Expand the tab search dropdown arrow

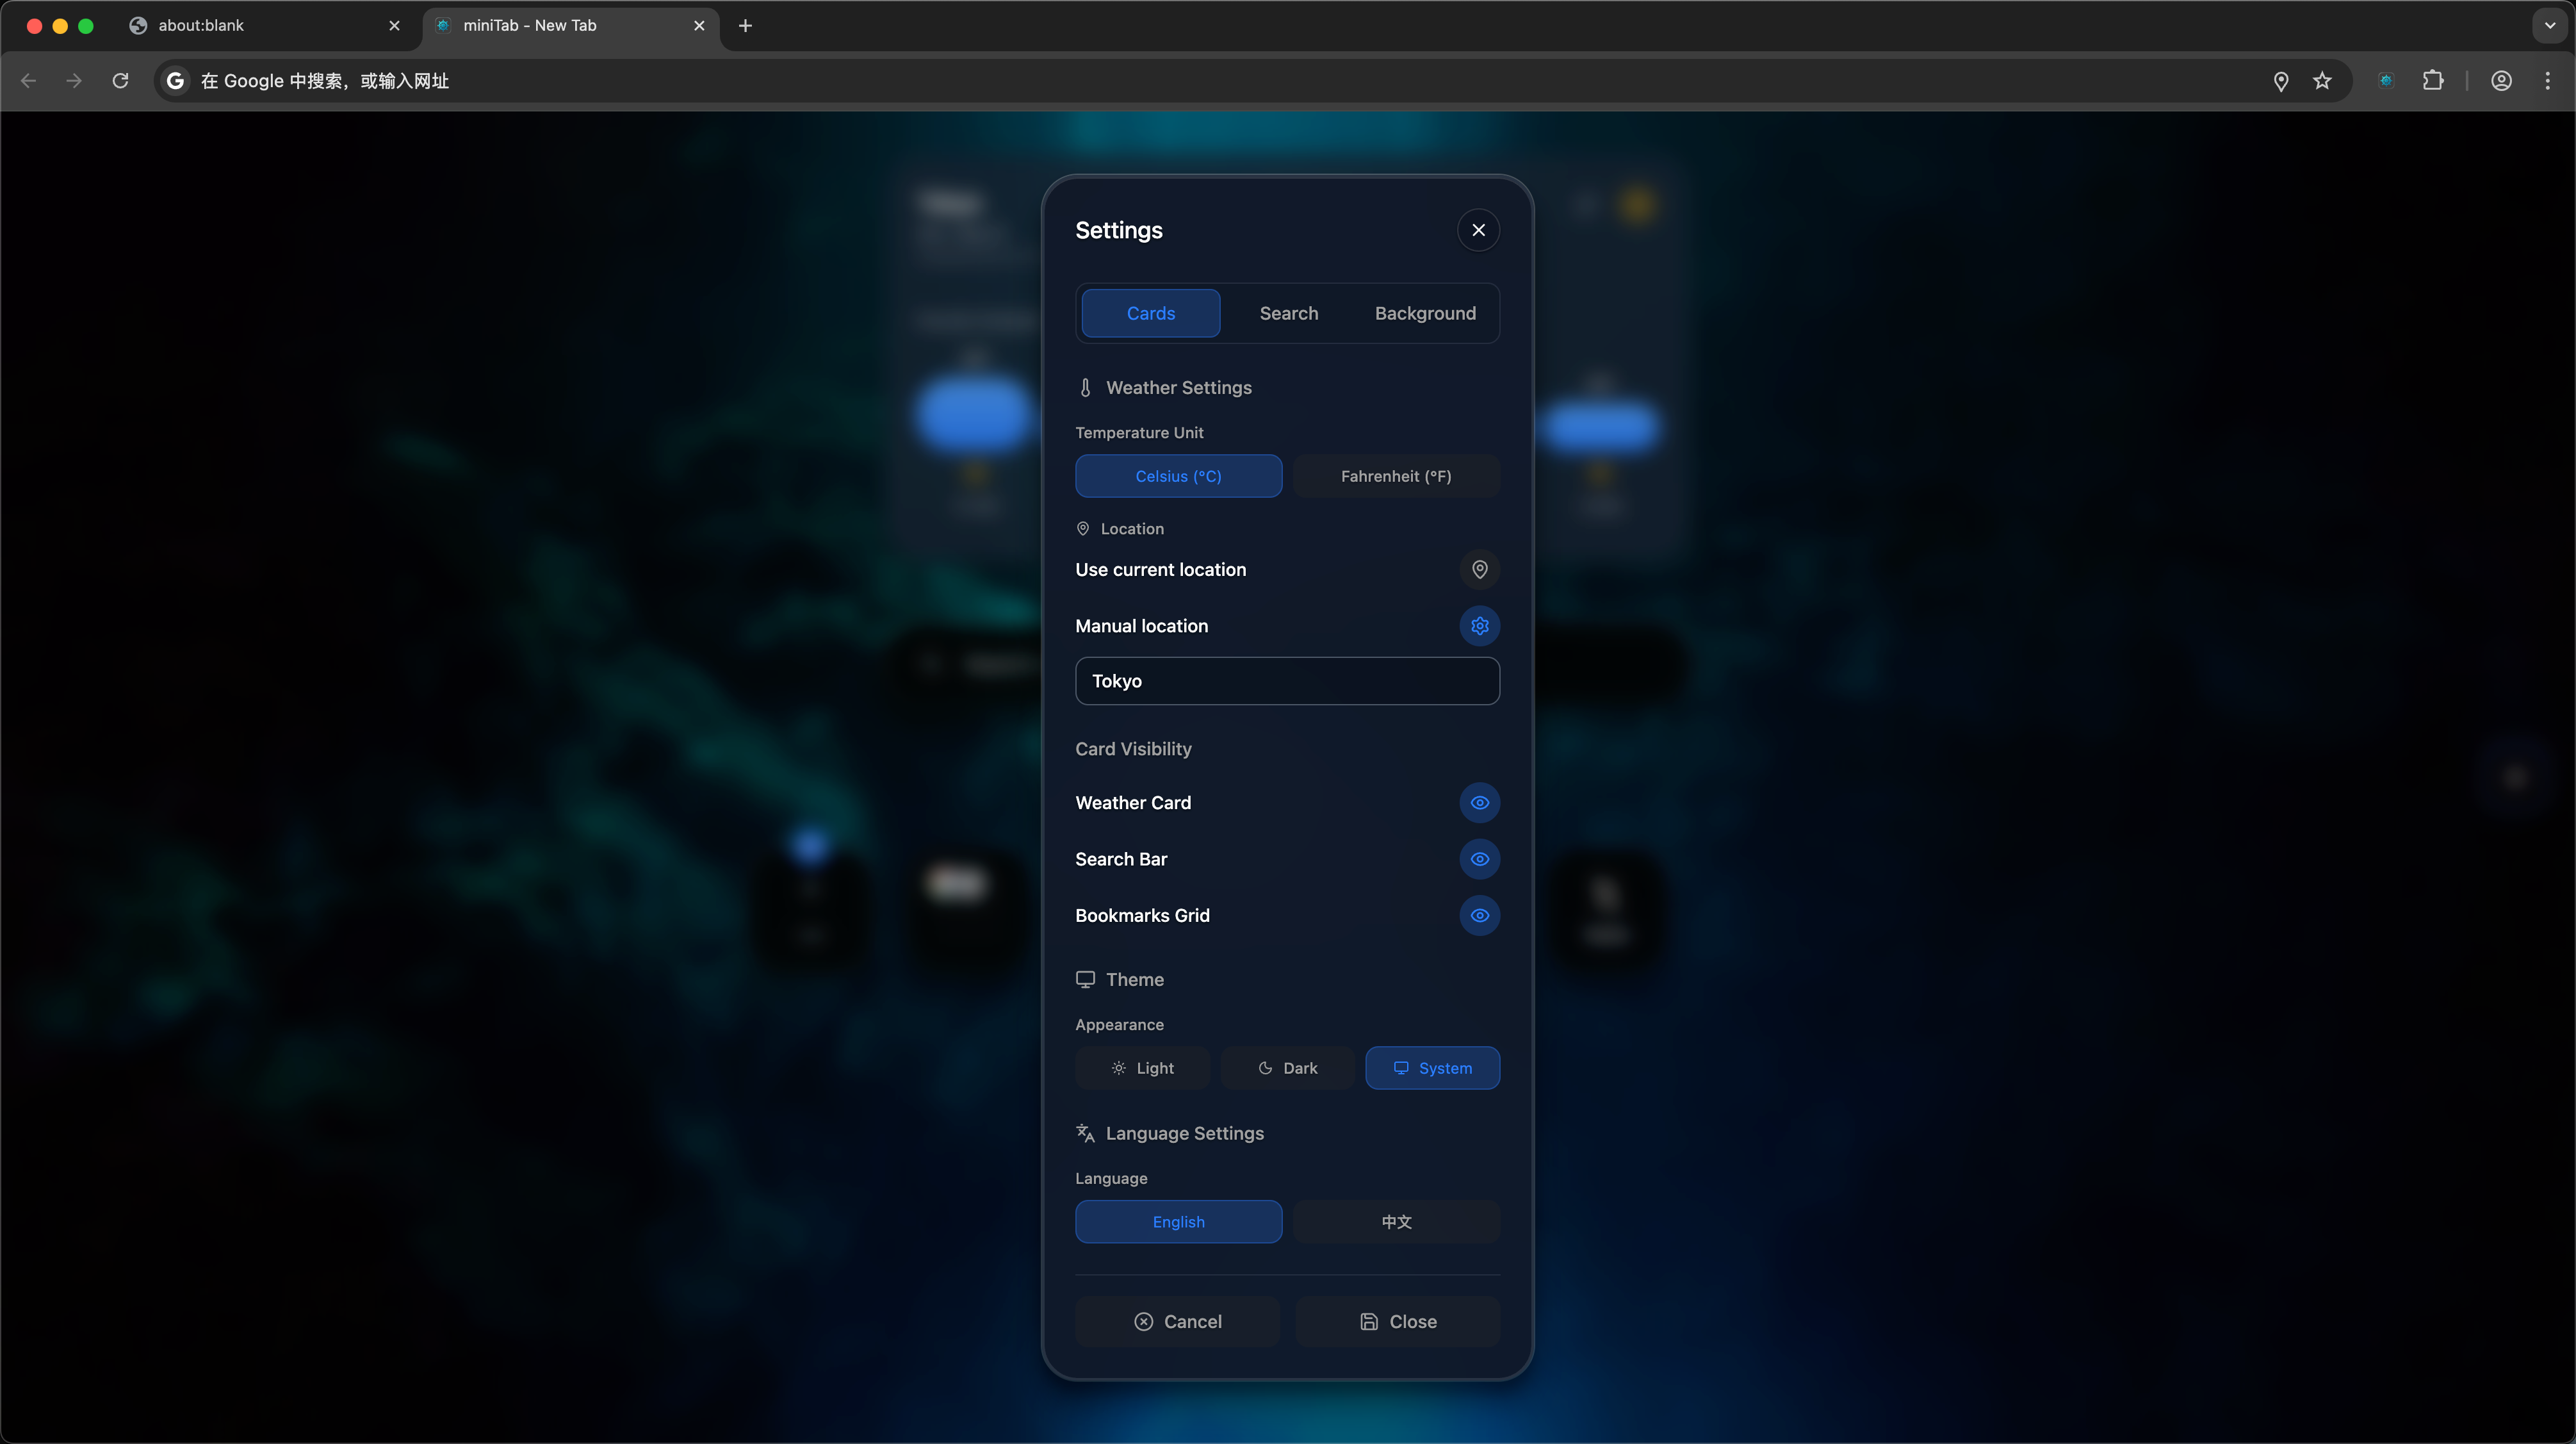coord(2549,26)
